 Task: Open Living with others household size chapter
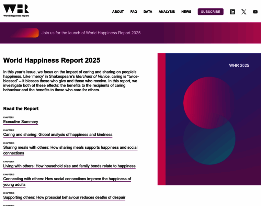69,166
